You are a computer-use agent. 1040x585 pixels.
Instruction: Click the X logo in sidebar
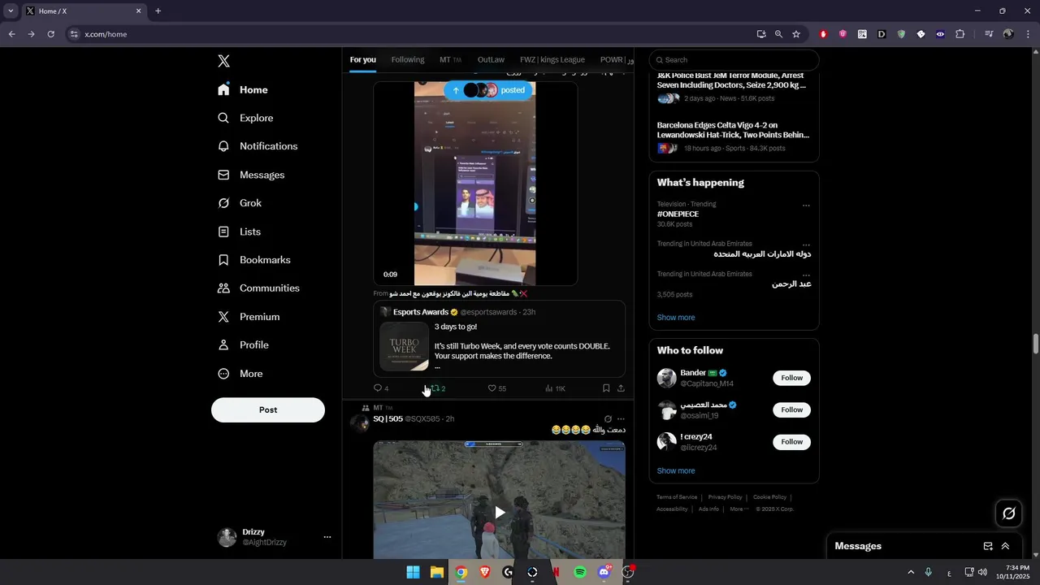click(x=223, y=61)
